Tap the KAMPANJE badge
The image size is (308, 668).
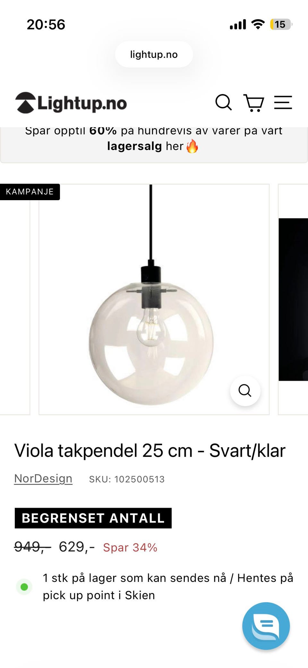pyautogui.click(x=30, y=192)
